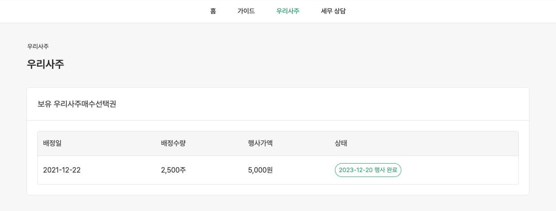Click the small 우리사주 breadcrumb link

[38, 46]
